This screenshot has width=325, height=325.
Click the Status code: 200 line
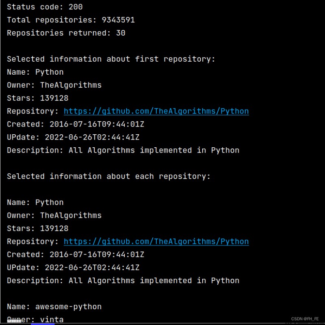(x=45, y=7)
